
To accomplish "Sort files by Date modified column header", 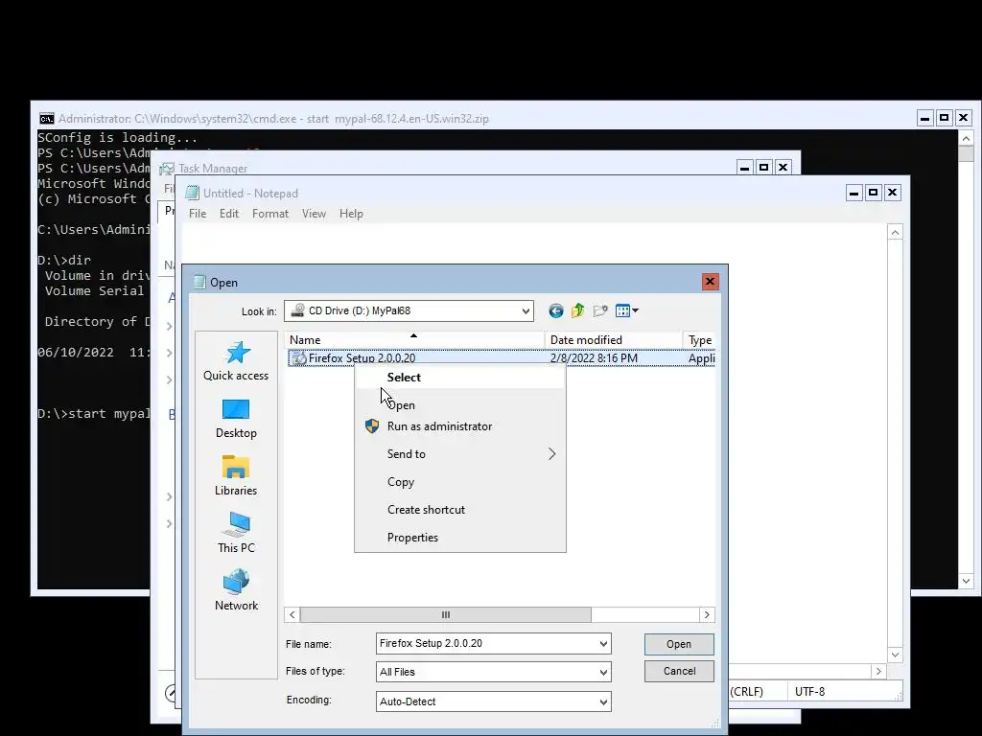I will coord(613,340).
